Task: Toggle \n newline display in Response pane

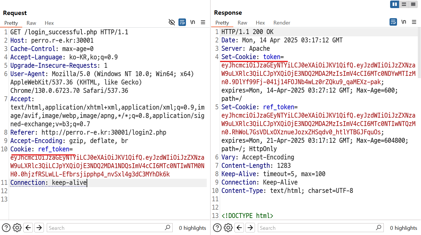Action: [404, 22]
